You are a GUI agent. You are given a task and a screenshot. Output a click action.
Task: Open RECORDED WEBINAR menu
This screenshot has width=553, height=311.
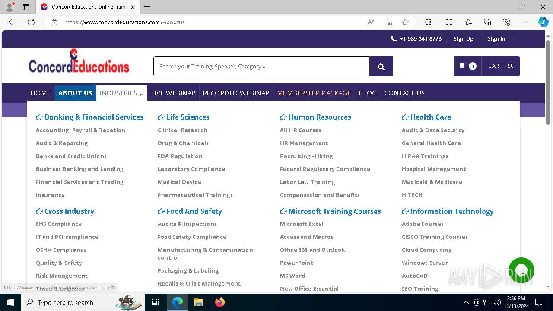(x=236, y=93)
